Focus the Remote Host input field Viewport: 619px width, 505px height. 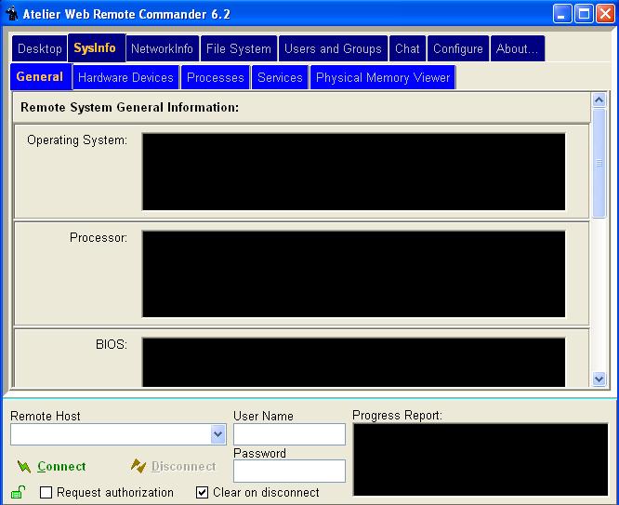111,434
